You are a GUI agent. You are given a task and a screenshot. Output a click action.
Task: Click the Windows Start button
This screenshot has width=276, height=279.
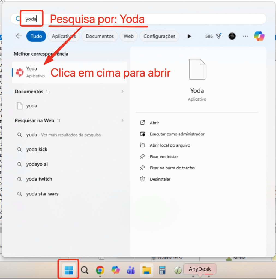tap(69, 270)
